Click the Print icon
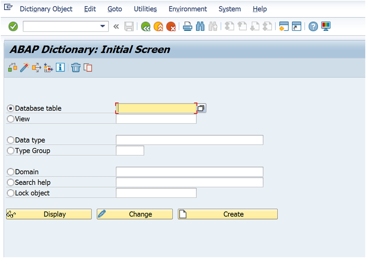The width and height of the screenshot is (366, 258). 187,26
